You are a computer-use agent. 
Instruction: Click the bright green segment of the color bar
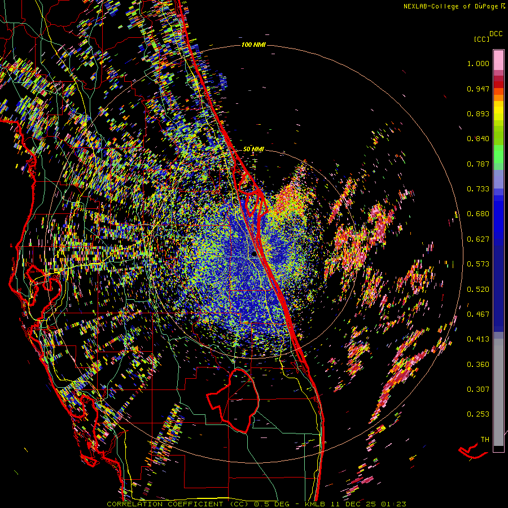tap(498, 154)
